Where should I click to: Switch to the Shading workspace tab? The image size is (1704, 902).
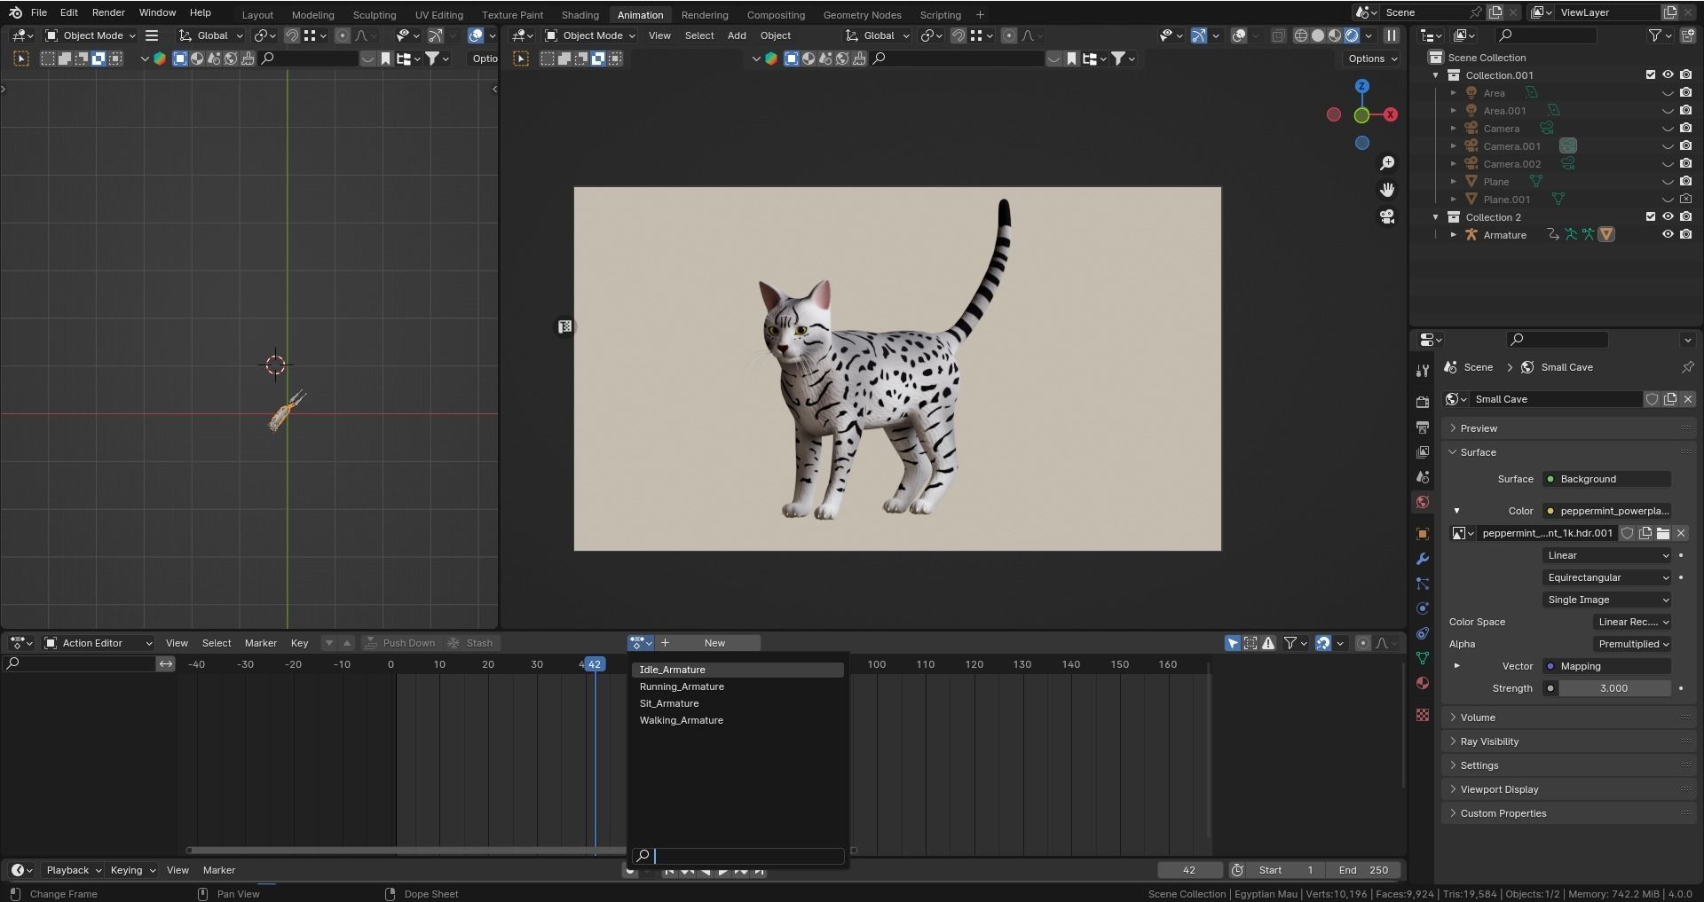coord(580,15)
